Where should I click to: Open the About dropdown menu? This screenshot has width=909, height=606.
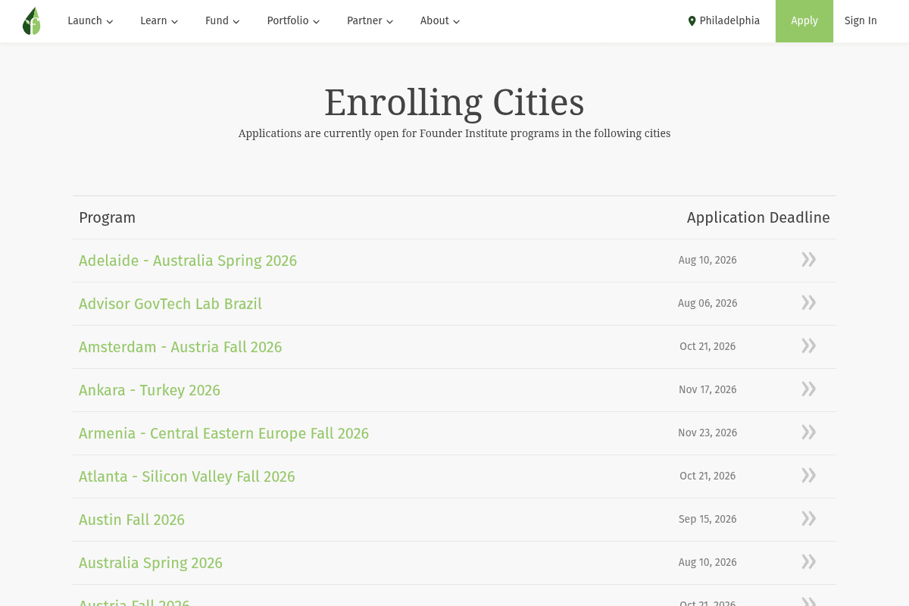tap(440, 21)
